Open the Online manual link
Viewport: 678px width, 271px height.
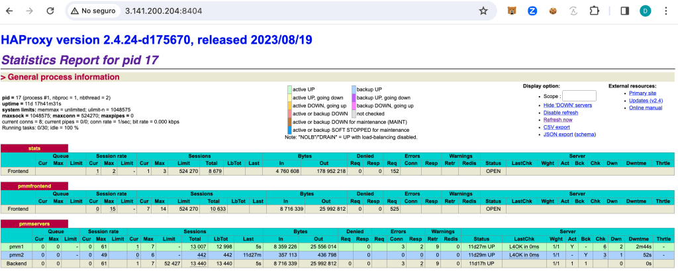click(646, 108)
